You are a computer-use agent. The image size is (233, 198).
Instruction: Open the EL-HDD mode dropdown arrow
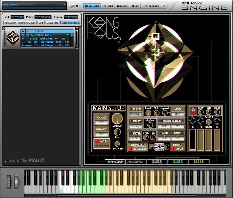point(23,42)
